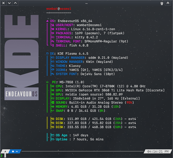
Task: Click the wombat@eosmsi red header text
Action: (x=59, y=9)
